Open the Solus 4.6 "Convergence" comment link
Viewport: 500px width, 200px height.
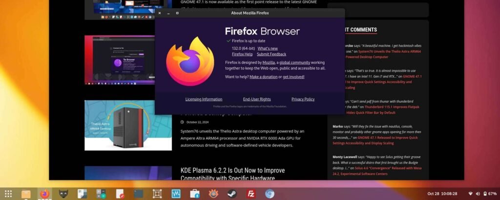point(377,171)
